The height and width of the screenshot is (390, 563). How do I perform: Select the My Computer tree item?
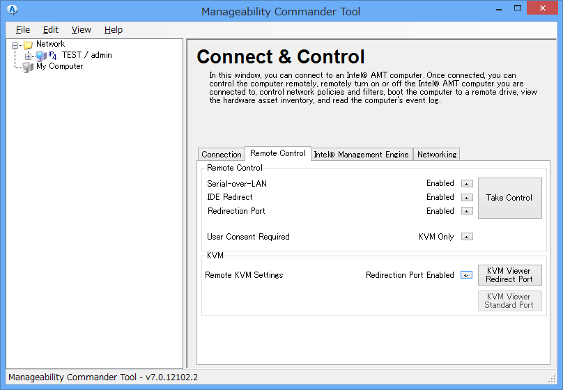pyautogui.click(x=60, y=66)
